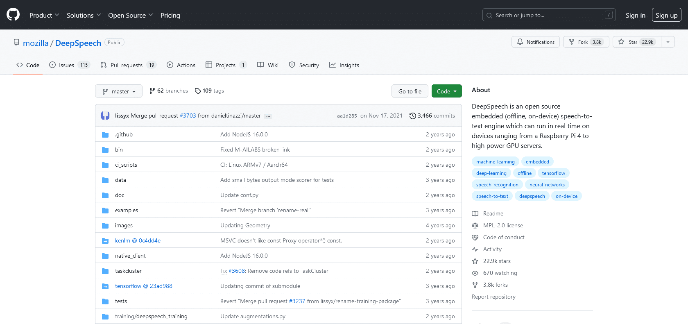Open the Security tab

[x=304, y=65]
